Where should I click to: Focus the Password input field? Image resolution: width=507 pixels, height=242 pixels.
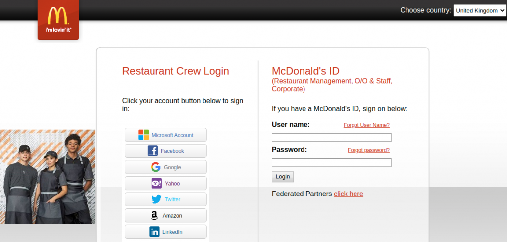point(331,162)
